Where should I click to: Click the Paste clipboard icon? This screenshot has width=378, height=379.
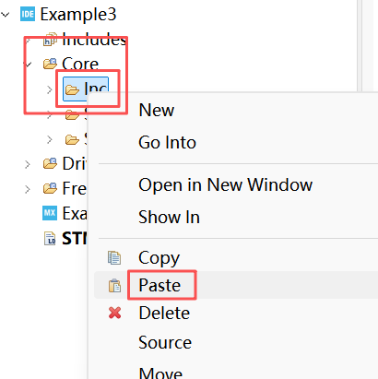[x=114, y=285]
